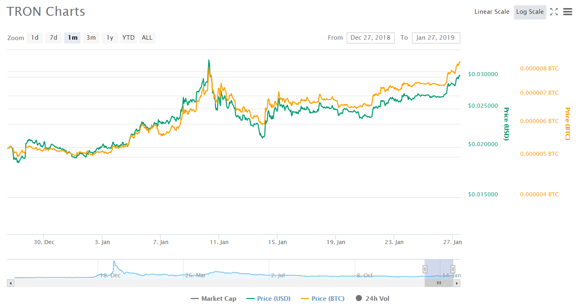Select the 7d zoom range
Image resolution: width=579 pixels, height=304 pixels.
[53, 38]
